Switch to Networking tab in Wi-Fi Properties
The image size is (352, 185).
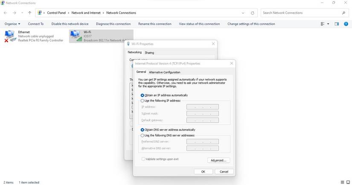click(135, 52)
